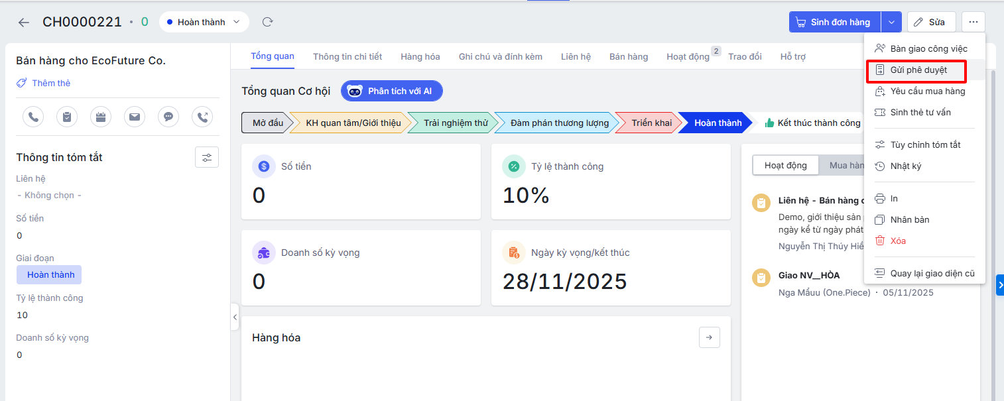Expand the arrow beside Sinh đơn hàng
1004x401 pixels.
pos(891,22)
